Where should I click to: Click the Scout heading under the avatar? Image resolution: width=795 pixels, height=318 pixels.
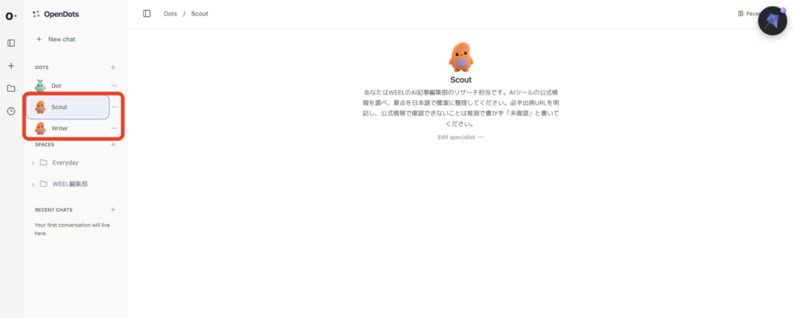tap(461, 80)
